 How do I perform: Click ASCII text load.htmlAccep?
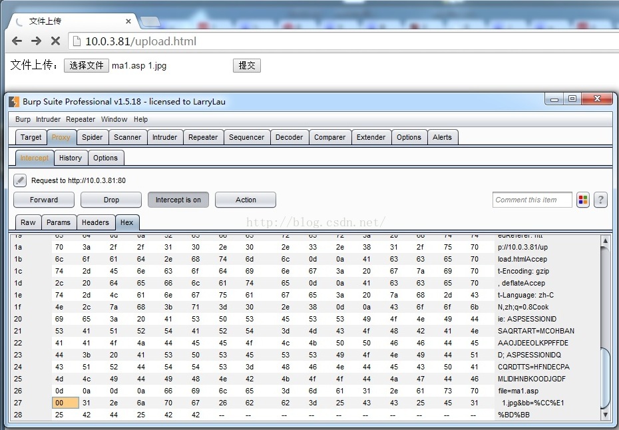click(x=522, y=260)
